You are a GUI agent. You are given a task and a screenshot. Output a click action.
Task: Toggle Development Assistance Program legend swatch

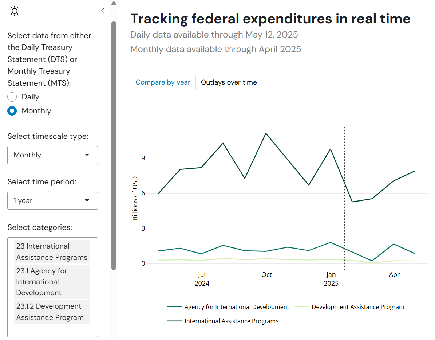(302, 307)
